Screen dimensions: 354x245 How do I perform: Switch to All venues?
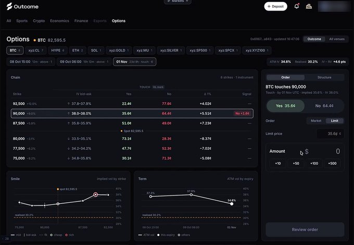[x=337, y=39]
